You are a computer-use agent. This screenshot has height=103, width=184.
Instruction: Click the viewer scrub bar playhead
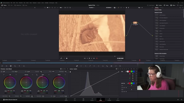click(x=115, y=56)
